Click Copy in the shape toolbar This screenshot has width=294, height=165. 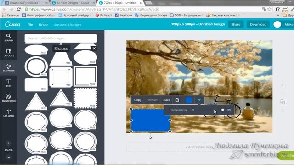coord(138,100)
